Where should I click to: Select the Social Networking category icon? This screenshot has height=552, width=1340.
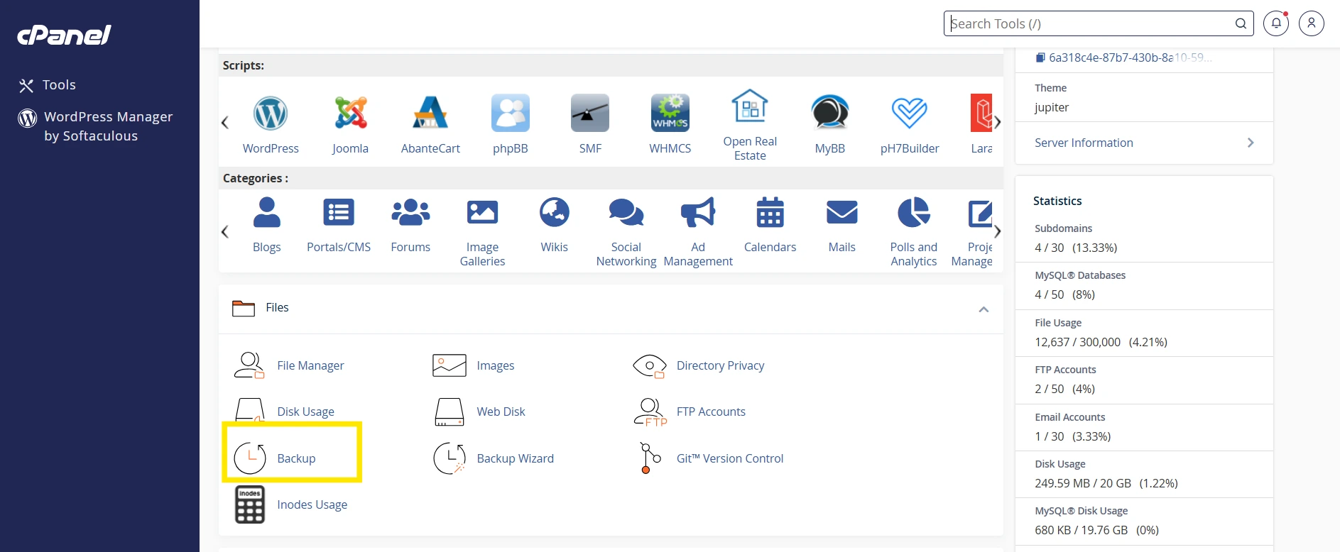tap(626, 212)
